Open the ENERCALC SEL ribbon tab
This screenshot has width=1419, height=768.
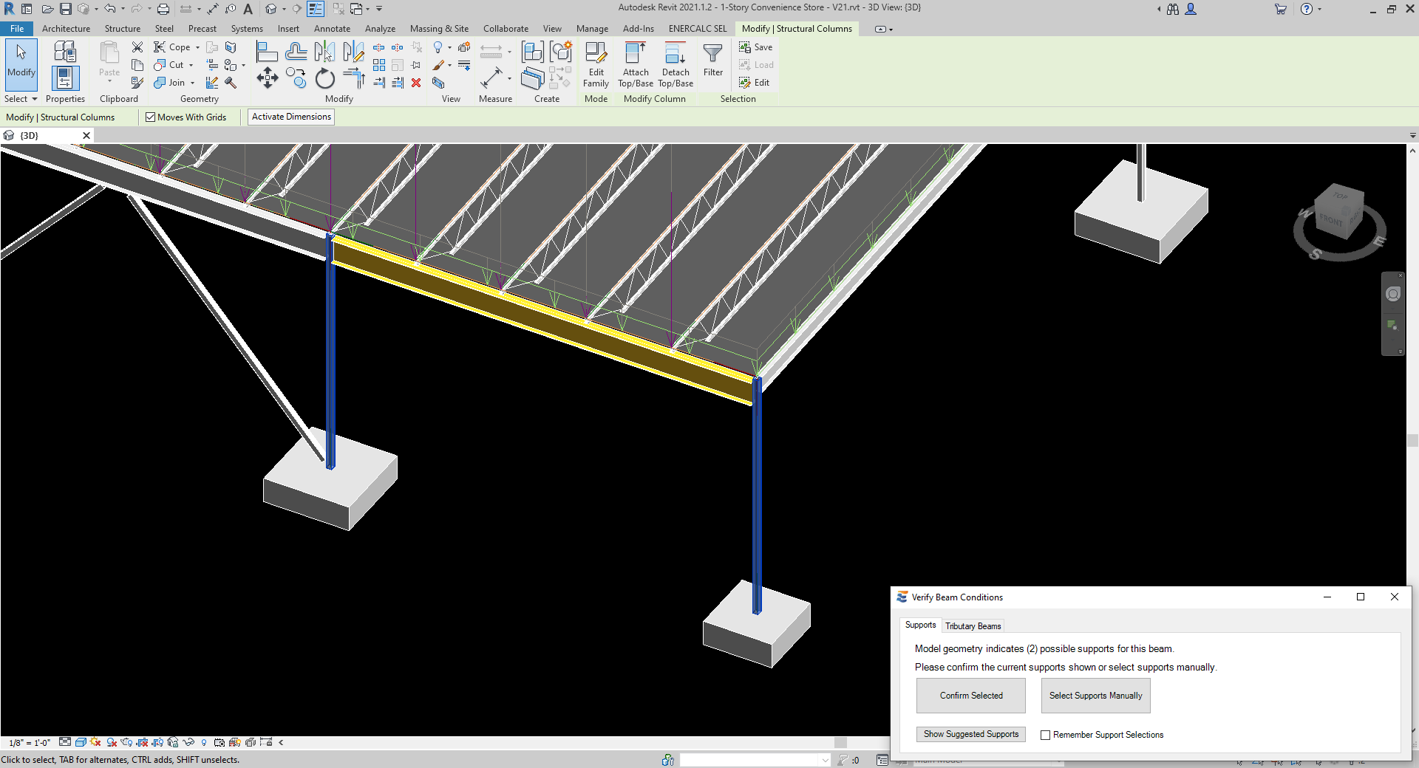tap(697, 29)
